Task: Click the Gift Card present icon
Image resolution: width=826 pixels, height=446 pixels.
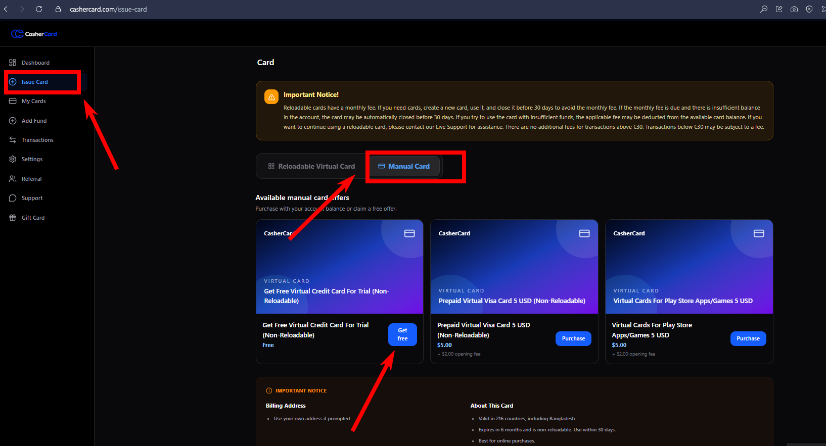Action: pos(13,218)
